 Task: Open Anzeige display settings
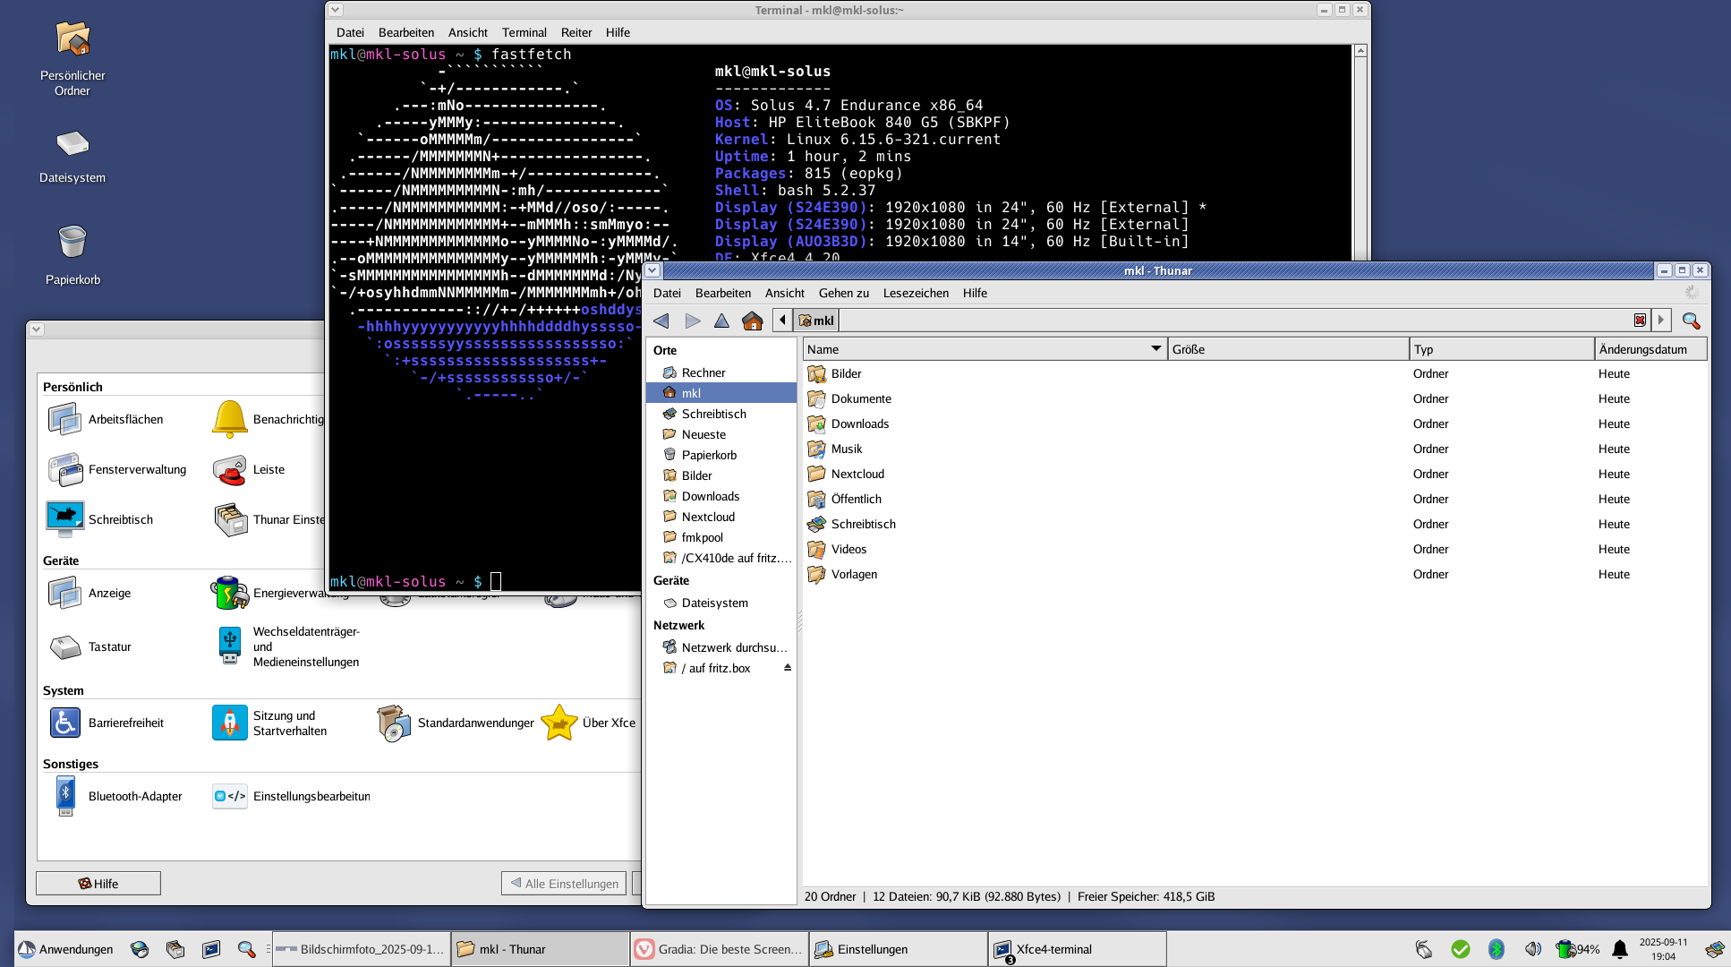pyautogui.click(x=90, y=593)
